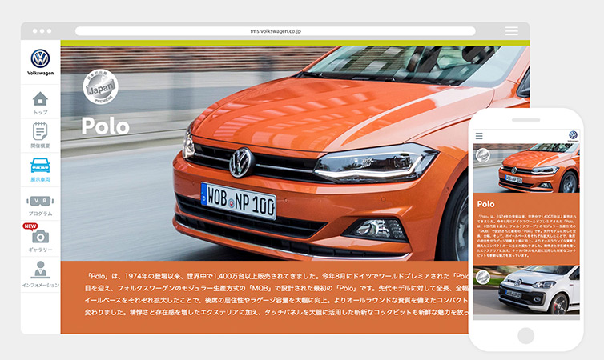
Task: Tap the premiere badge over the phone's orange Polo
Action: (483, 155)
